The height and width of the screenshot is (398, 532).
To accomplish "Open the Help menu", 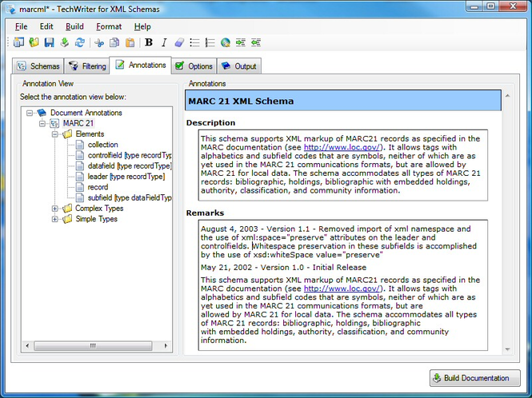I will tap(142, 26).
